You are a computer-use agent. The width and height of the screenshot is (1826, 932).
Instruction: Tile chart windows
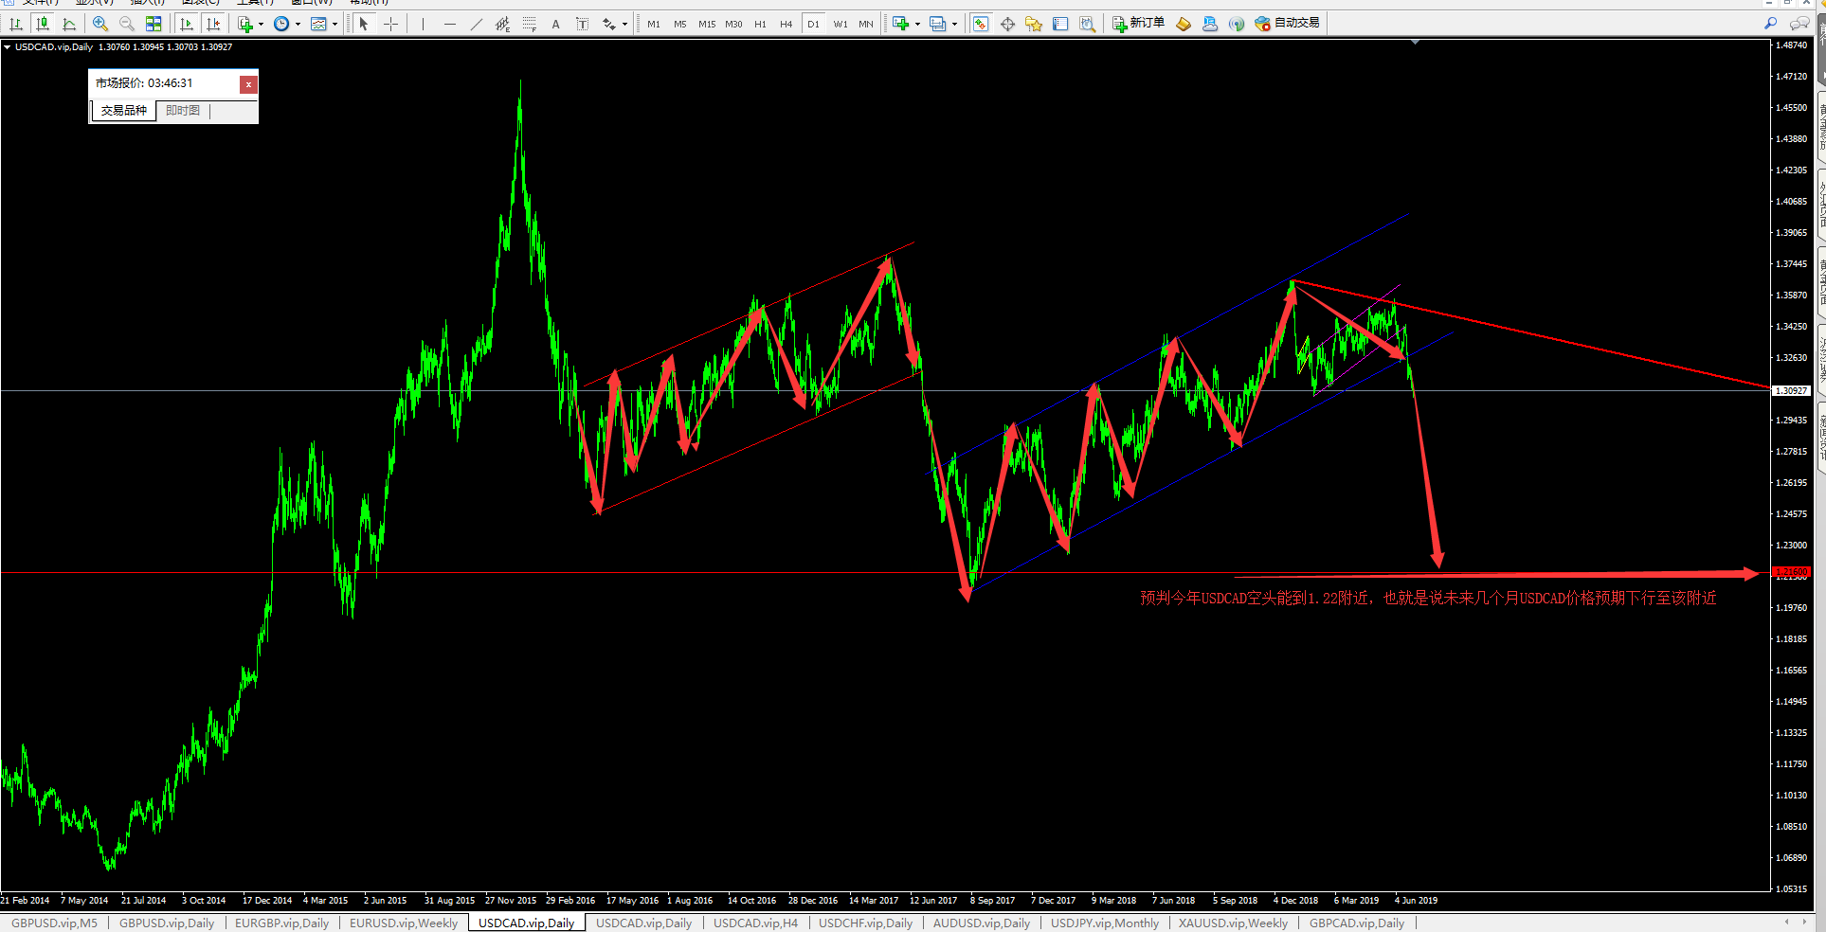(x=154, y=24)
